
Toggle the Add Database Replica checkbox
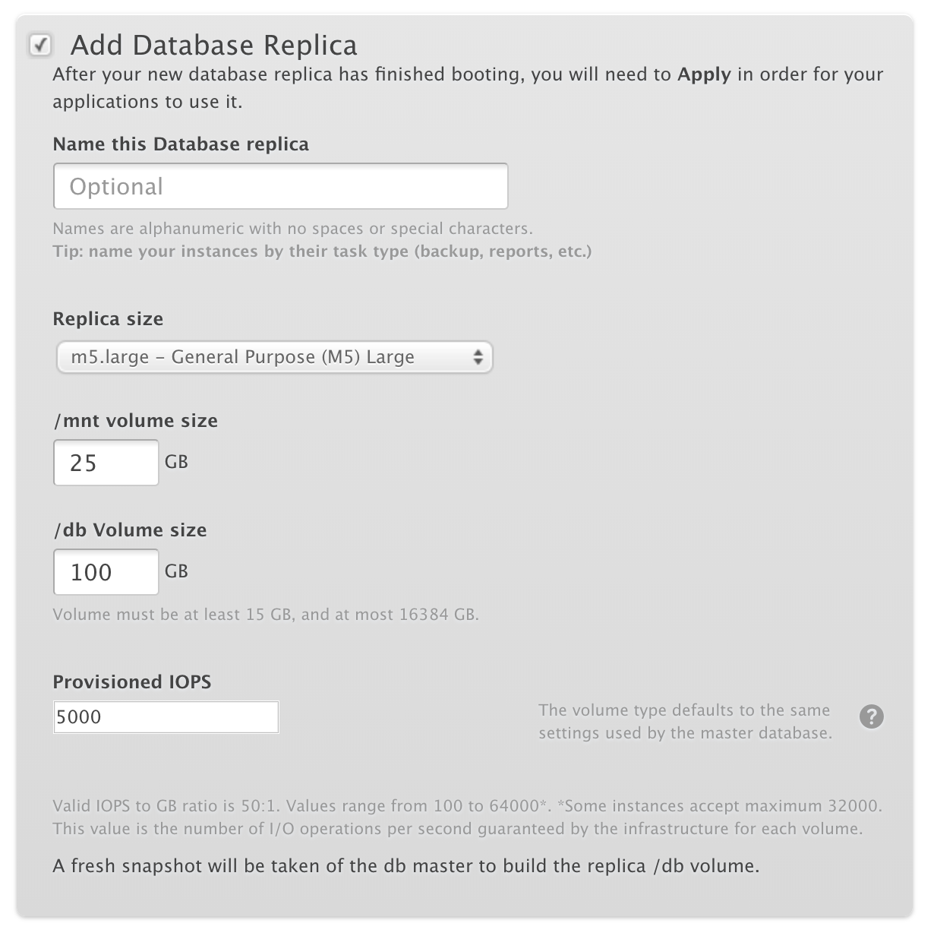[x=40, y=45]
